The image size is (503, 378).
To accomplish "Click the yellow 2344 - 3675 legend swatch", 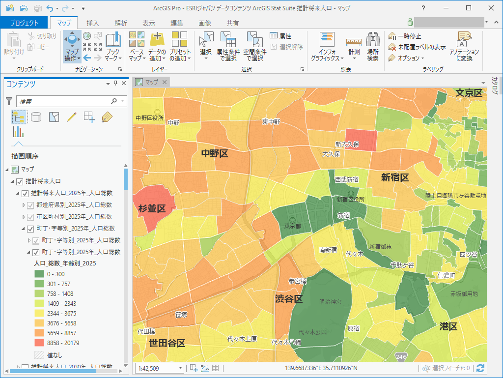I will pos(39,314).
